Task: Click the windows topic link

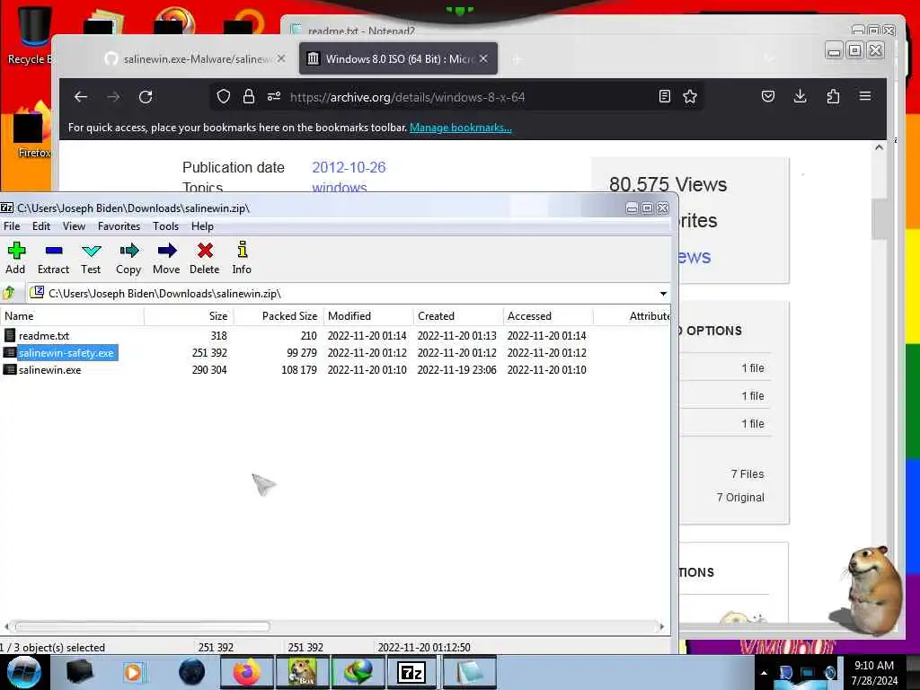Action: (x=339, y=188)
